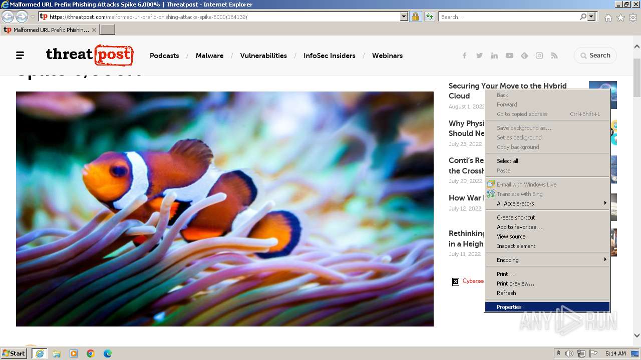Choose Print… in context menu

click(x=547, y=274)
